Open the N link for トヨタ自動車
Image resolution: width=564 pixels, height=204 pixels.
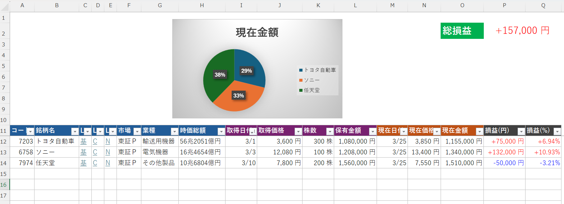coord(108,141)
